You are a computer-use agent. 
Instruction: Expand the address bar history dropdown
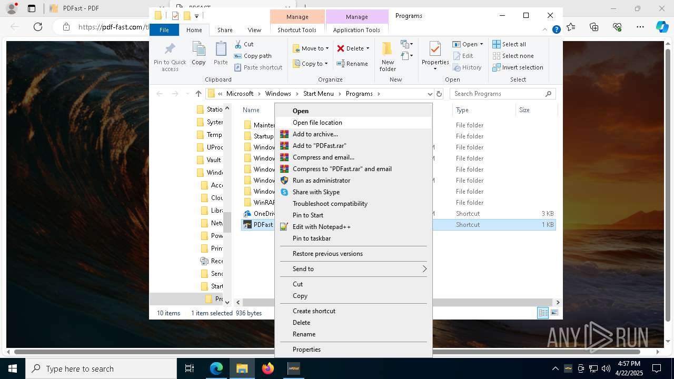(430, 94)
